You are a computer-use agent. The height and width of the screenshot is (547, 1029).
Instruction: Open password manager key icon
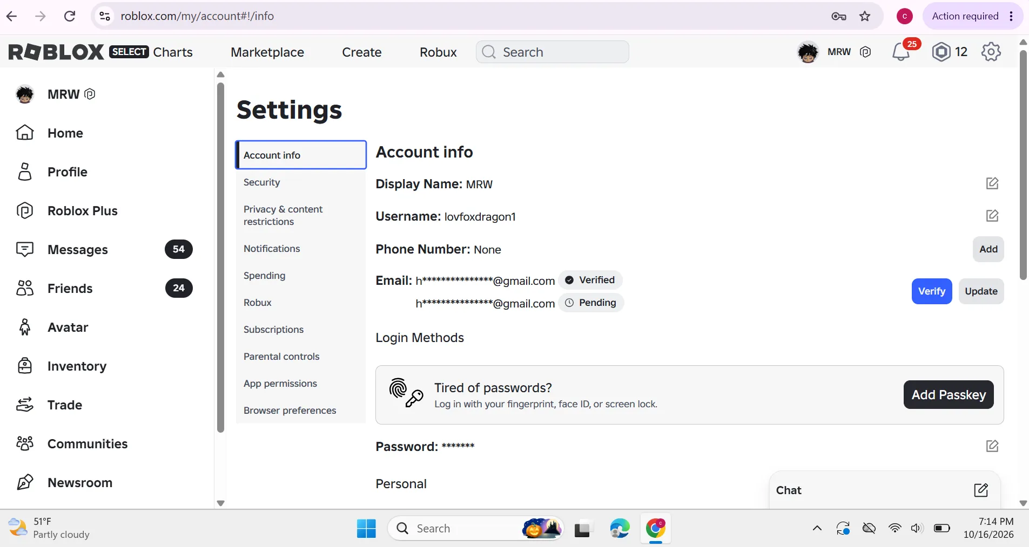[x=838, y=16]
